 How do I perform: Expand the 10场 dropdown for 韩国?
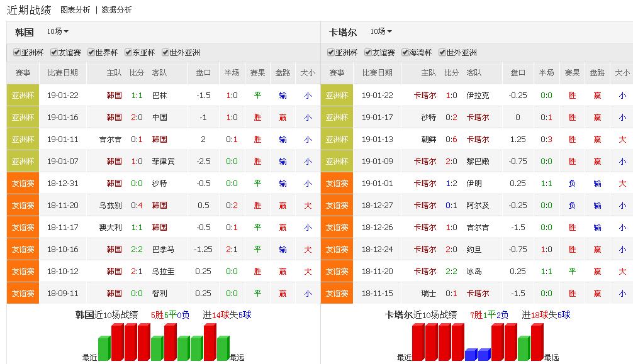57,31
